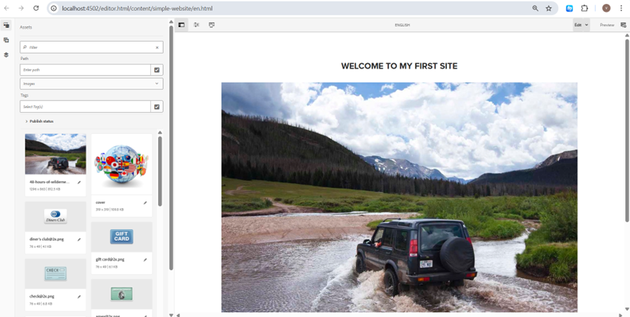Open the zoom magnifier in address bar
Screen dimensions: 630x317
point(535,8)
